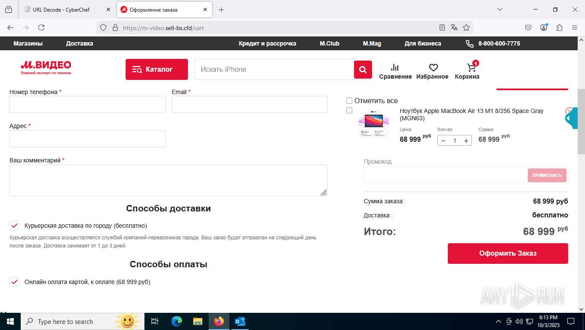
Task: Open Outlook from the taskbar
Action: pyautogui.click(x=240, y=321)
